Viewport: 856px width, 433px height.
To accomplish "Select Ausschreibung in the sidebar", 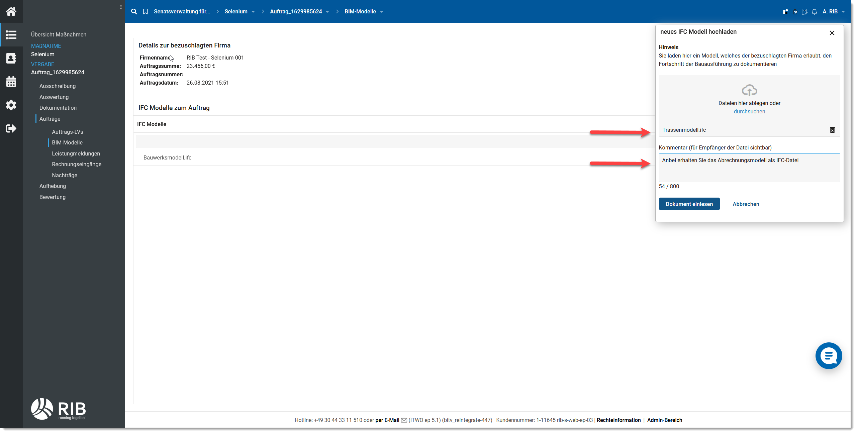I will click(x=58, y=86).
